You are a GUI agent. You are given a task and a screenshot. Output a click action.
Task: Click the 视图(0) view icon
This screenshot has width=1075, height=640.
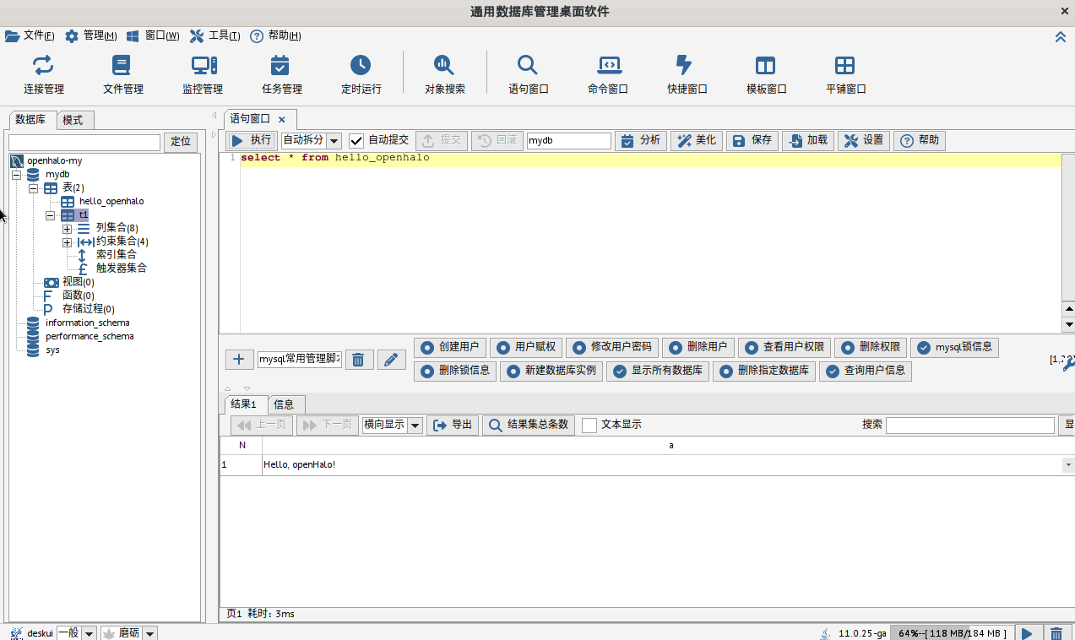pos(52,282)
